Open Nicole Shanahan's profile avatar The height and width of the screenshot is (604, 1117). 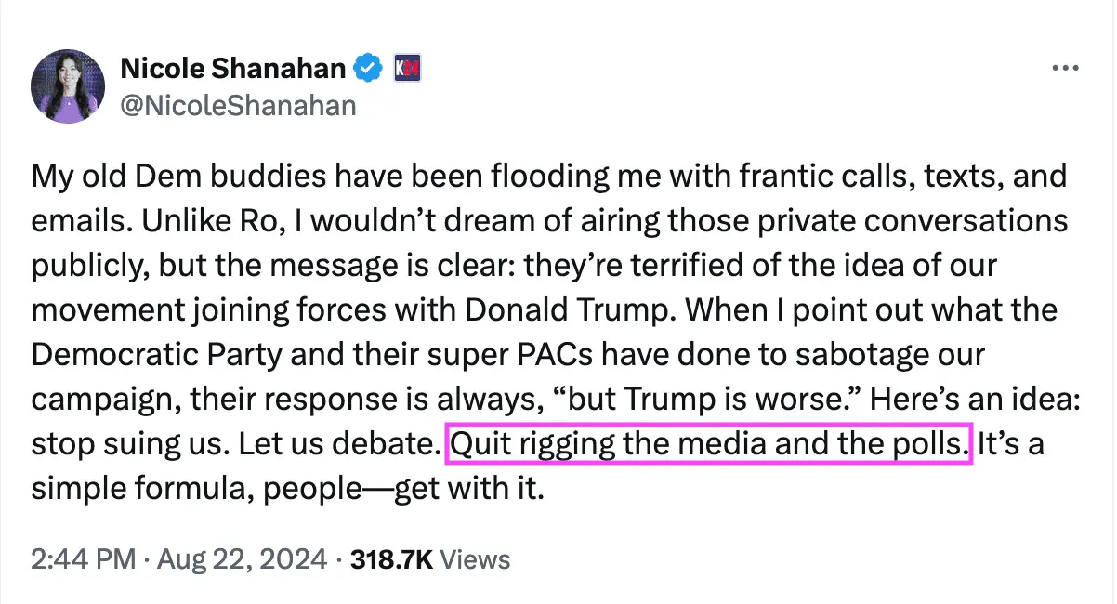[68, 86]
